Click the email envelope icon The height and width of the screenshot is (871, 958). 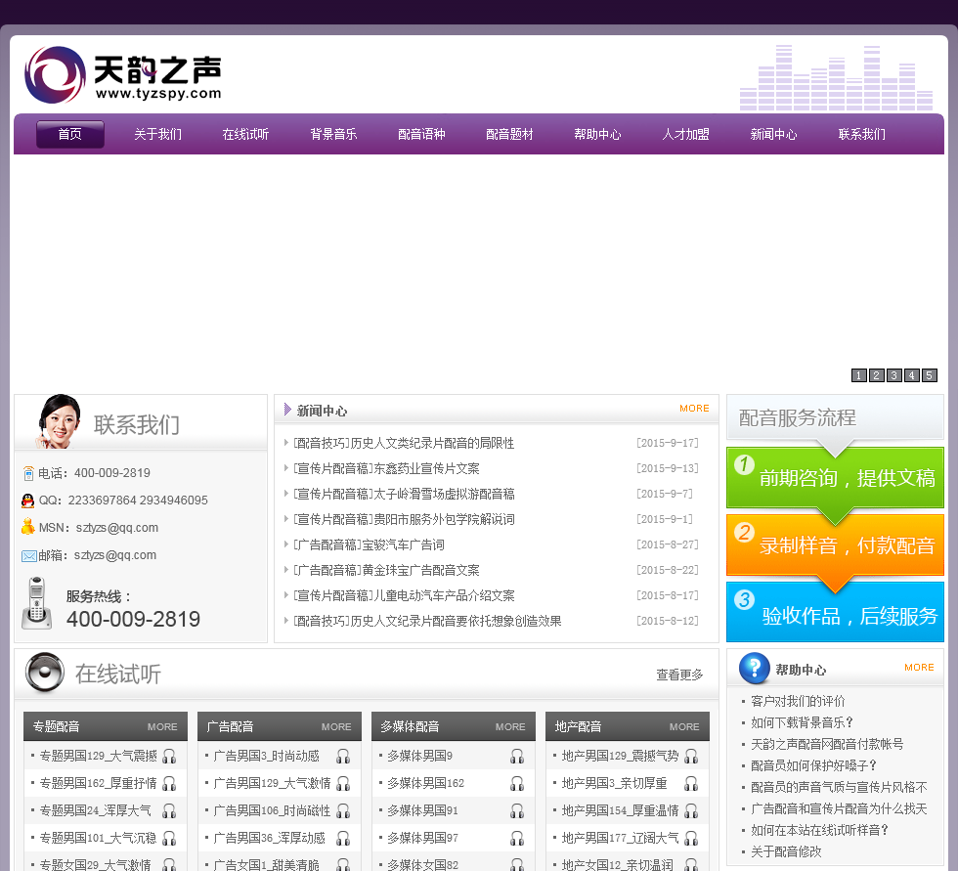pos(28,555)
